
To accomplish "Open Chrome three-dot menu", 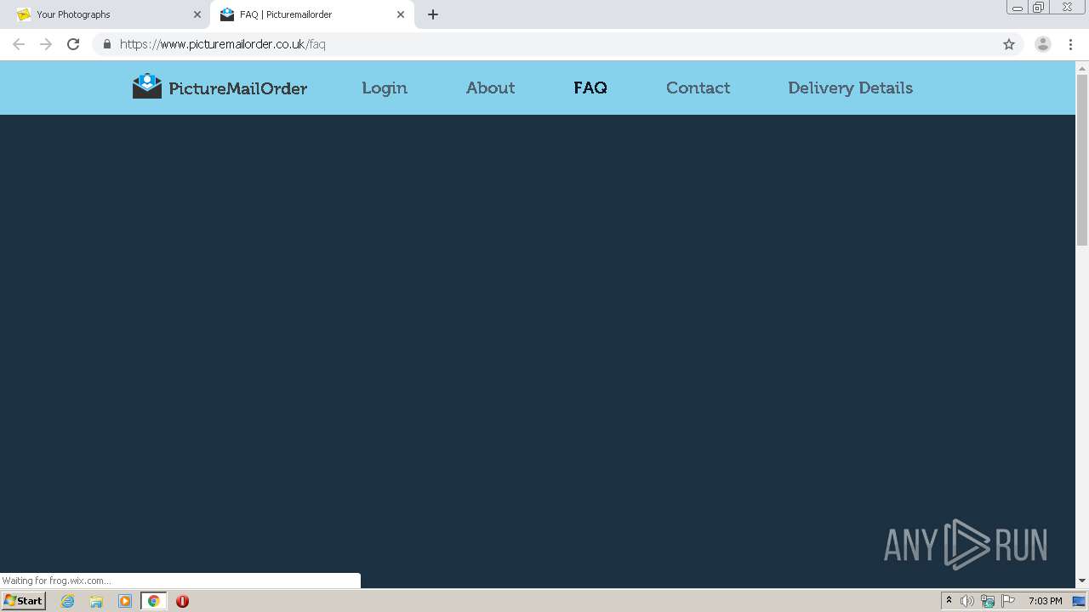I will pyautogui.click(x=1070, y=44).
